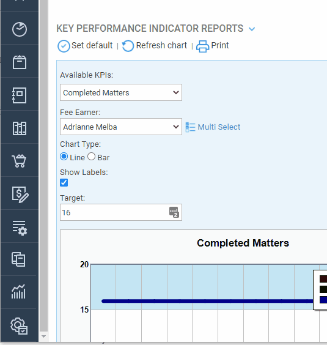Select the Line chart type radio
Screen dimensions: 327x345
pos(64,157)
